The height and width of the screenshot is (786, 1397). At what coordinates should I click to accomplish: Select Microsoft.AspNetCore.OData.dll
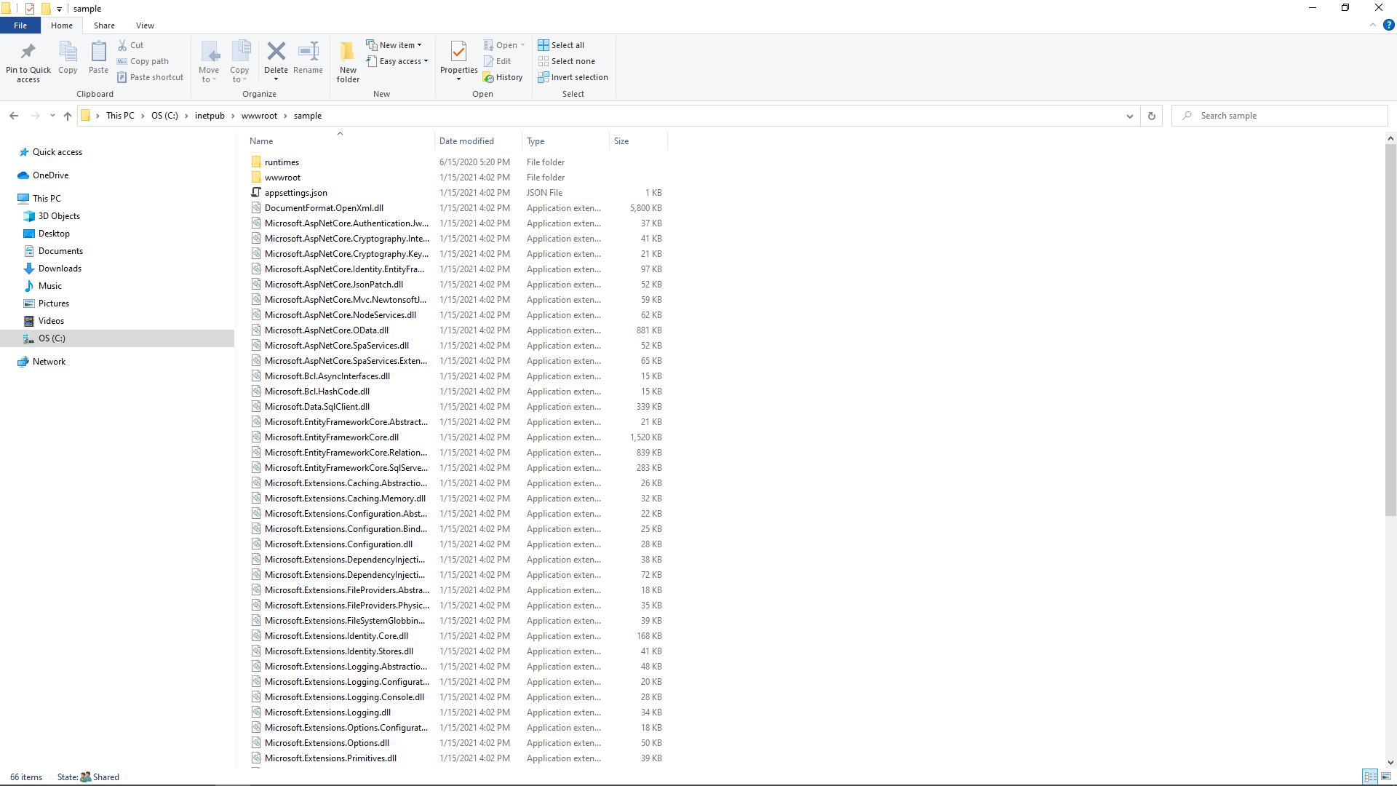click(x=326, y=330)
